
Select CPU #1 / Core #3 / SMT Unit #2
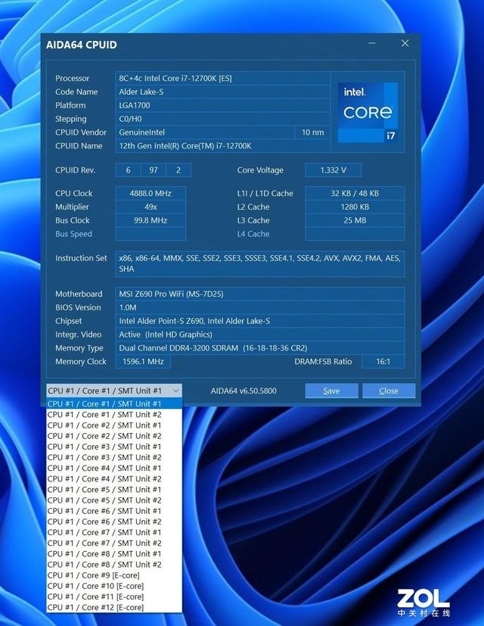click(x=114, y=457)
